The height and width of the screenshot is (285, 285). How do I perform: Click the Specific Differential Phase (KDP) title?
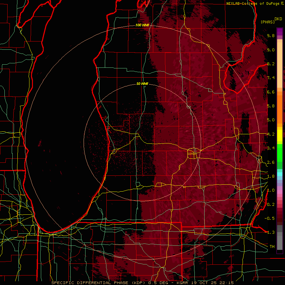pyautogui.click(x=99, y=283)
